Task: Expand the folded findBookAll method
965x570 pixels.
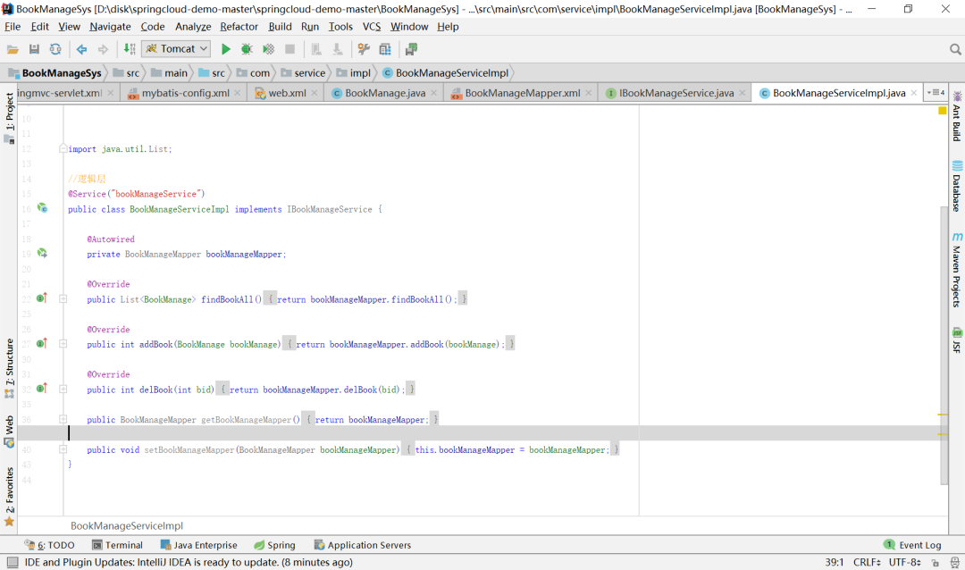Action: click(63, 298)
